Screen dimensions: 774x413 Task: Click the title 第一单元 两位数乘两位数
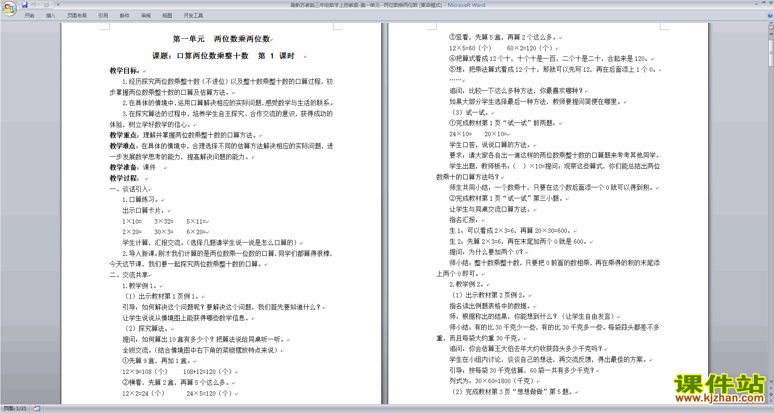point(221,39)
